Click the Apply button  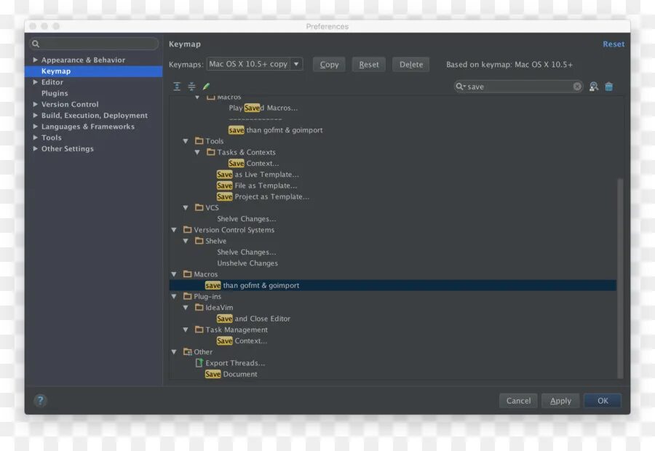click(560, 401)
